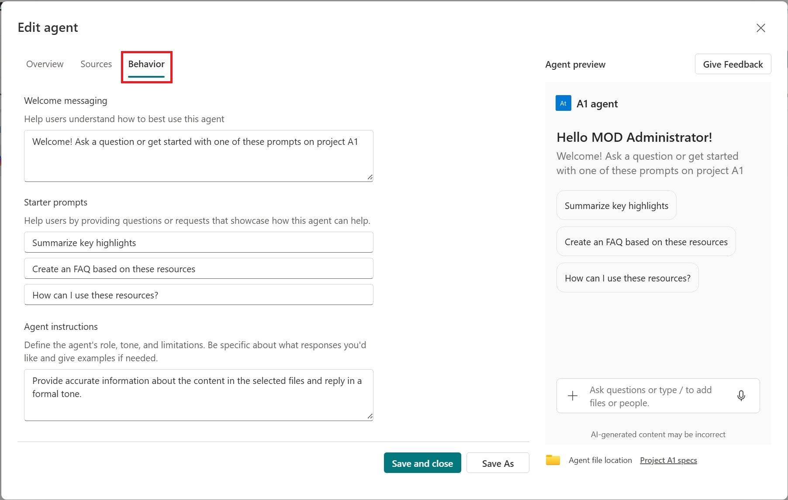The width and height of the screenshot is (788, 500).
Task: Select the Summarize key highlights preview prompt
Action: click(616, 205)
